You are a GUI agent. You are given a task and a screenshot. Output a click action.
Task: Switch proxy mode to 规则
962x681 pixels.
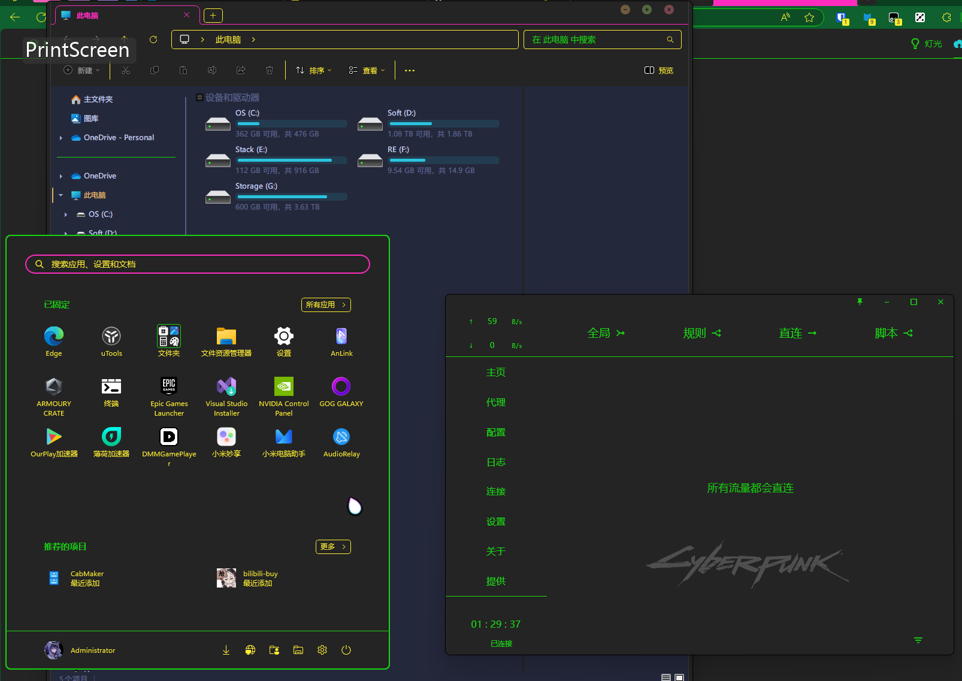(x=701, y=333)
